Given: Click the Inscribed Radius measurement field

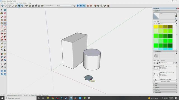Looking at the screenshot, I should coord(64,6).
